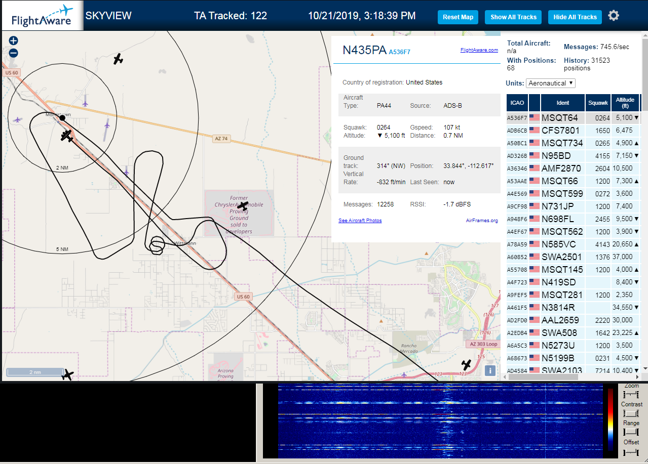
Task: Select the selected aircraft near Morristown
Action: click(66, 136)
